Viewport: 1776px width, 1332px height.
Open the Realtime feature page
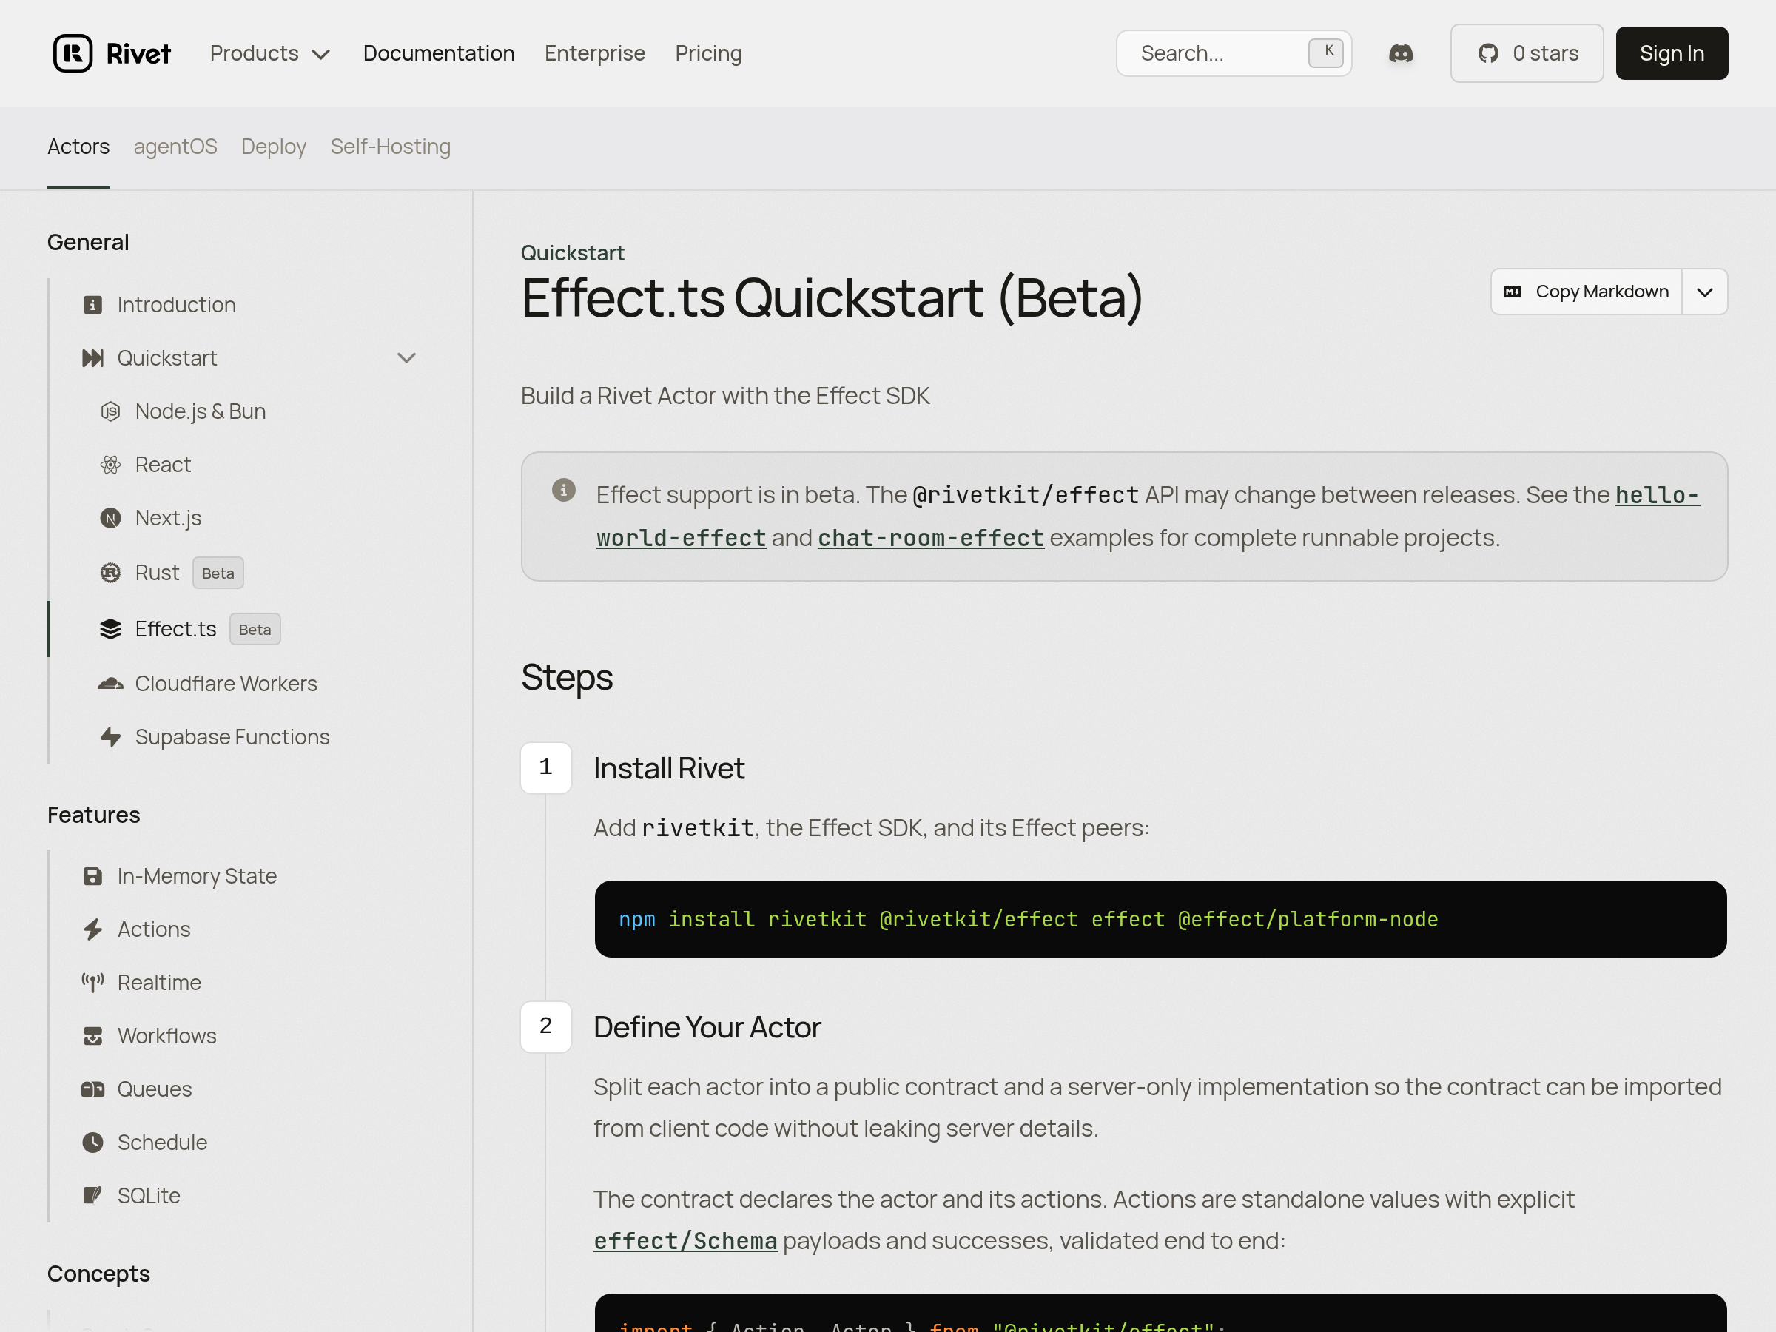pyautogui.click(x=159, y=982)
